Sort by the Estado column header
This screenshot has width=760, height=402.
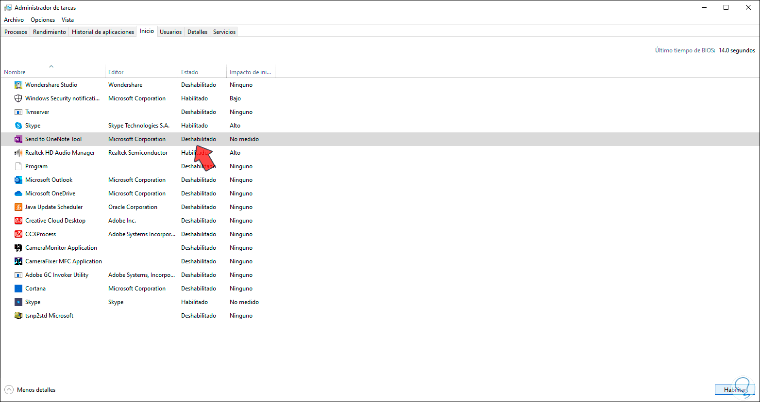tap(202, 72)
